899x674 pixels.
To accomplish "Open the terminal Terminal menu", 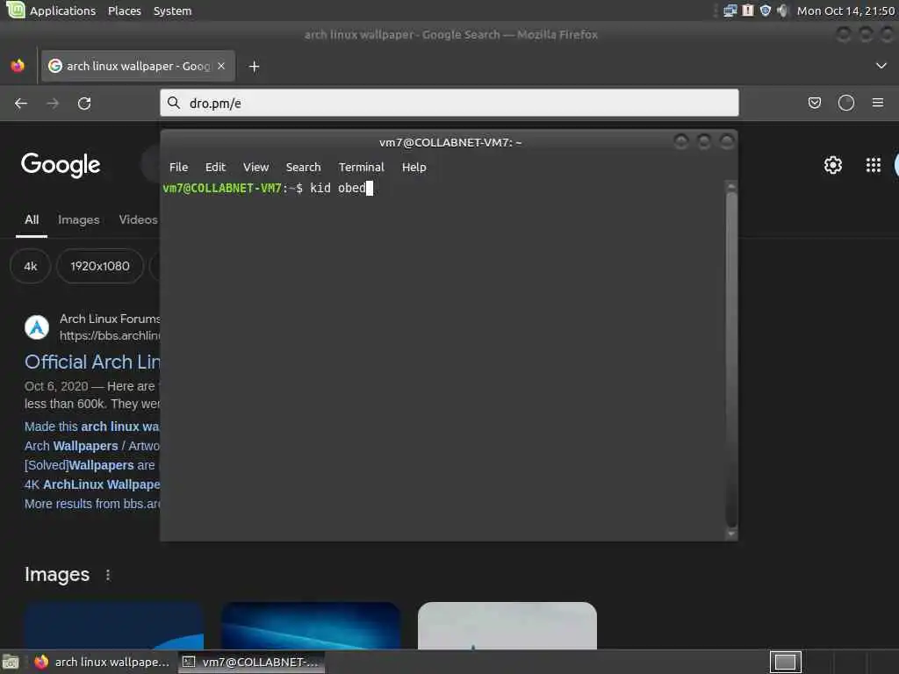I will [361, 167].
